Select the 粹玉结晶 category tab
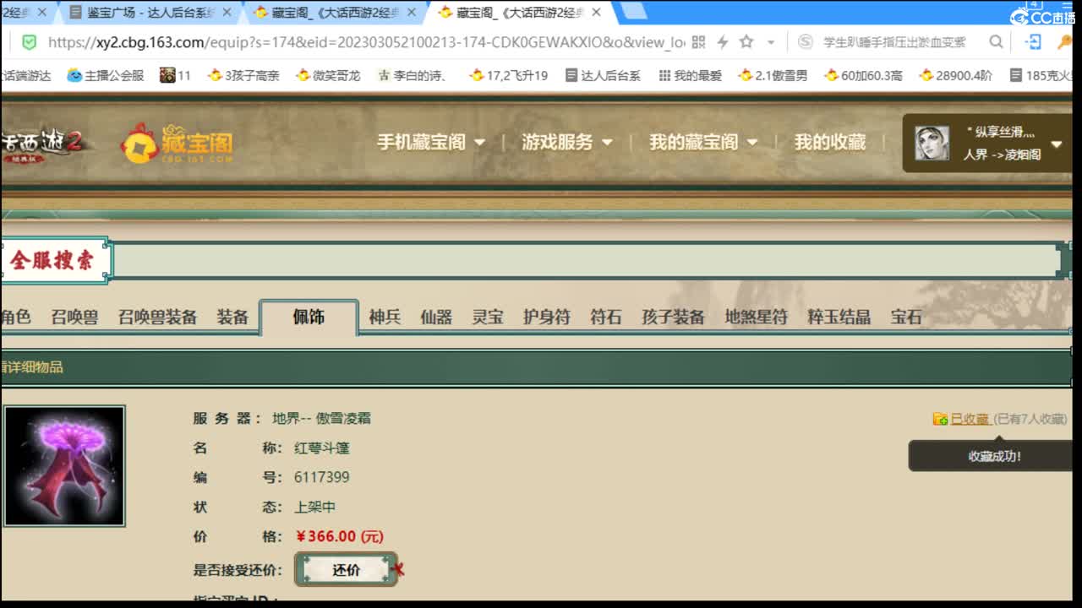This screenshot has width=1082, height=608. [839, 318]
